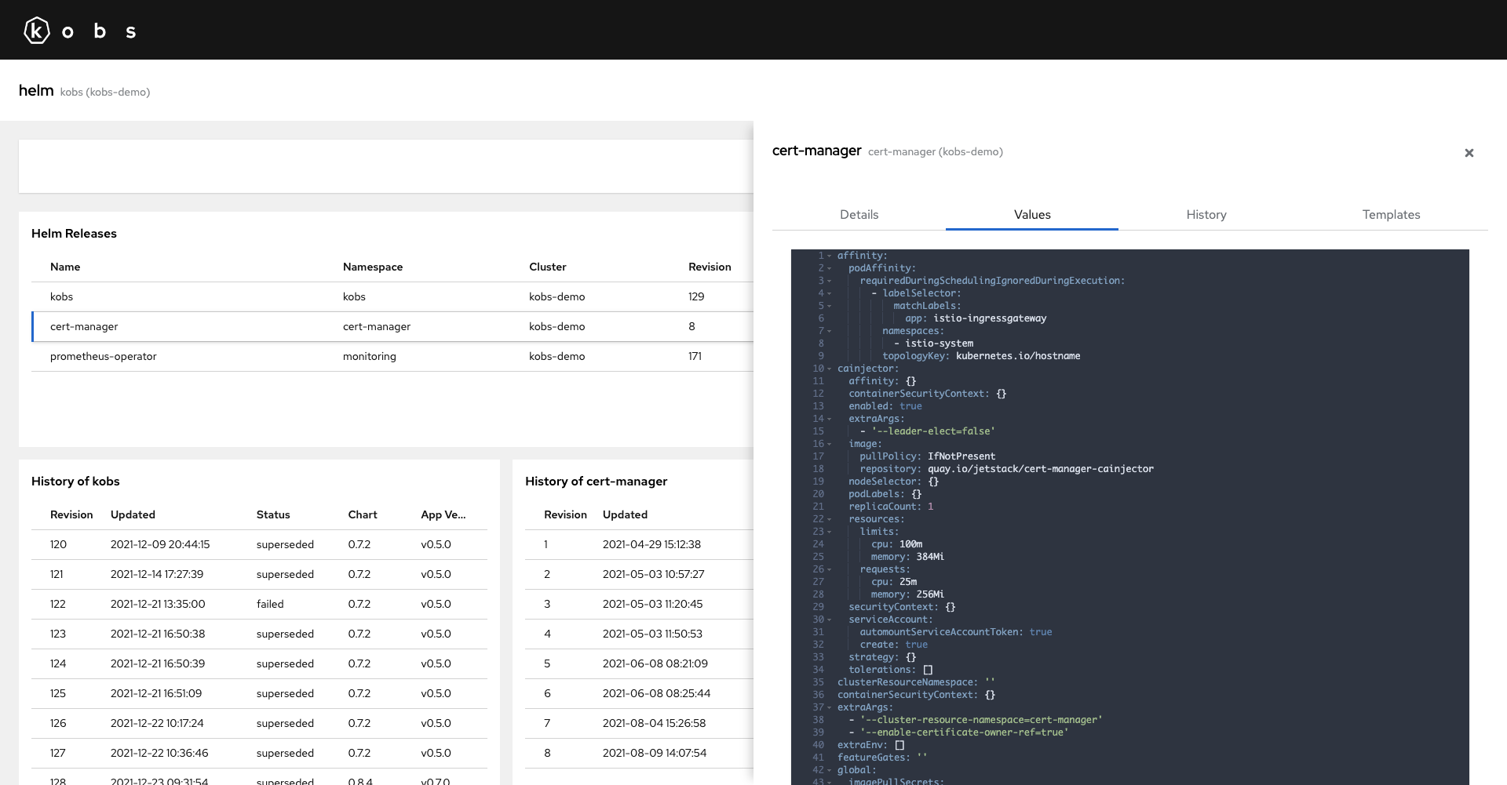Image resolution: width=1507 pixels, height=785 pixels.
Task: Collapse the matchLabels block at line 5
Action: [x=830, y=306]
